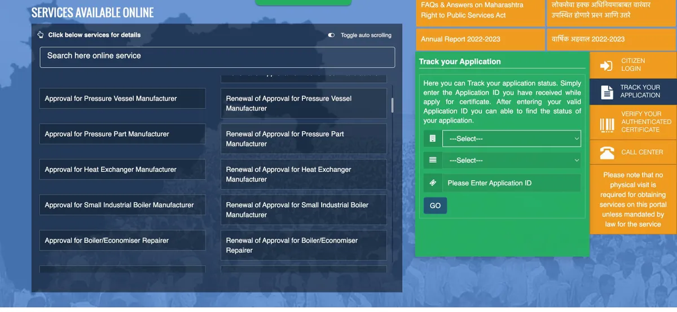Expand the second Select dropdown in tracker
Viewport: 677px width, 312px height.
[x=511, y=161]
